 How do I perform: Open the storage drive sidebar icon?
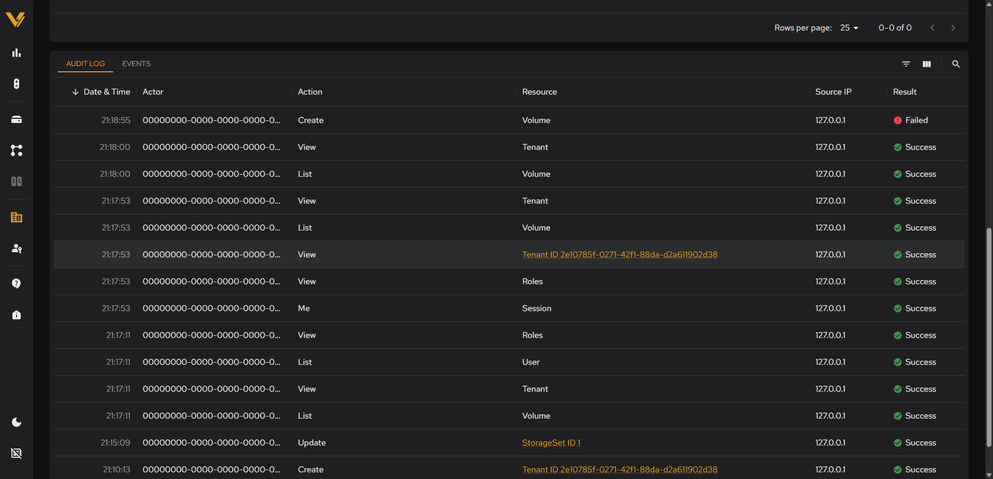[17, 119]
